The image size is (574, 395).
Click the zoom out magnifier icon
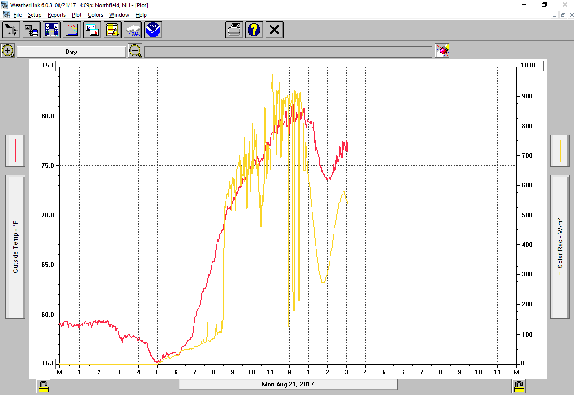coord(135,50)
